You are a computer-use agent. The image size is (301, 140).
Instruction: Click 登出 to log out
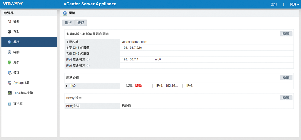coord(274,4)
